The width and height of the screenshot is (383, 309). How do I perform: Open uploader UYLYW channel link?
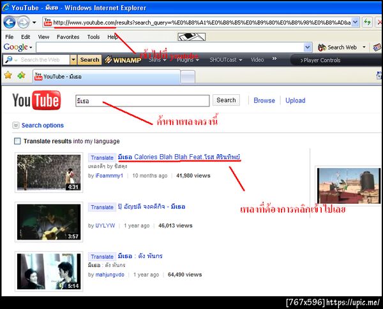point(105,226)
